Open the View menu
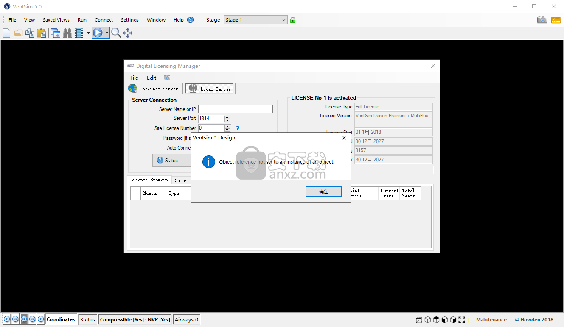Viewport: 564px width, 327px height. [x=30, y=20]
